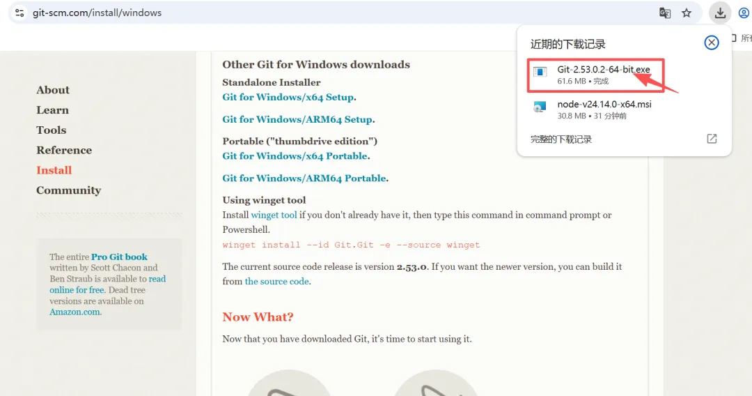Open the complete download history label
This screenshot has width=752, height=396.
tap(561, 139)
